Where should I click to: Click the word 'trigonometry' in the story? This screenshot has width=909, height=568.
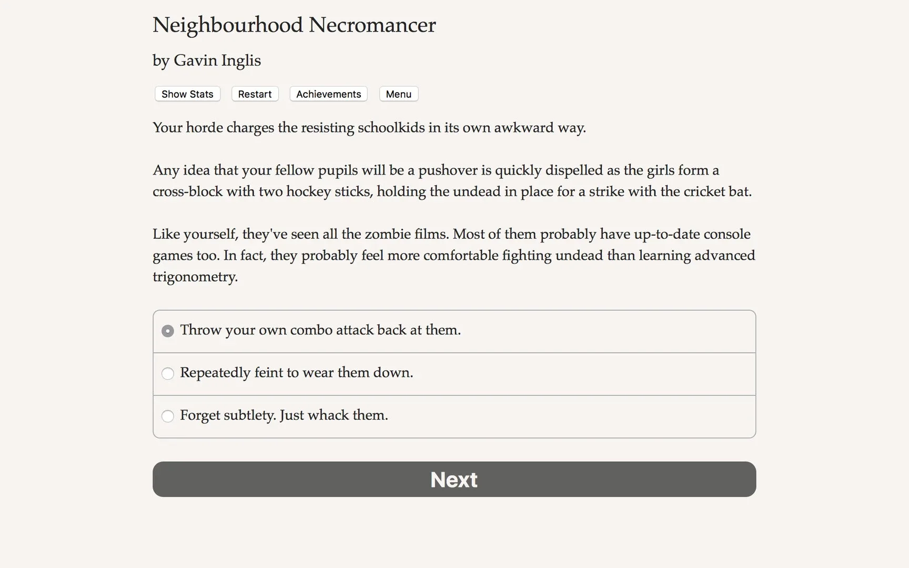[x=194, y=277]
